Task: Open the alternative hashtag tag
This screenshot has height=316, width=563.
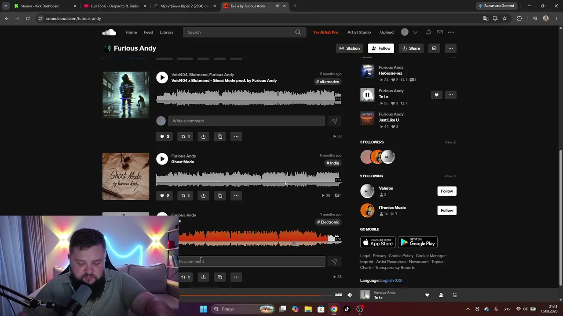Action: pos(328,82)
